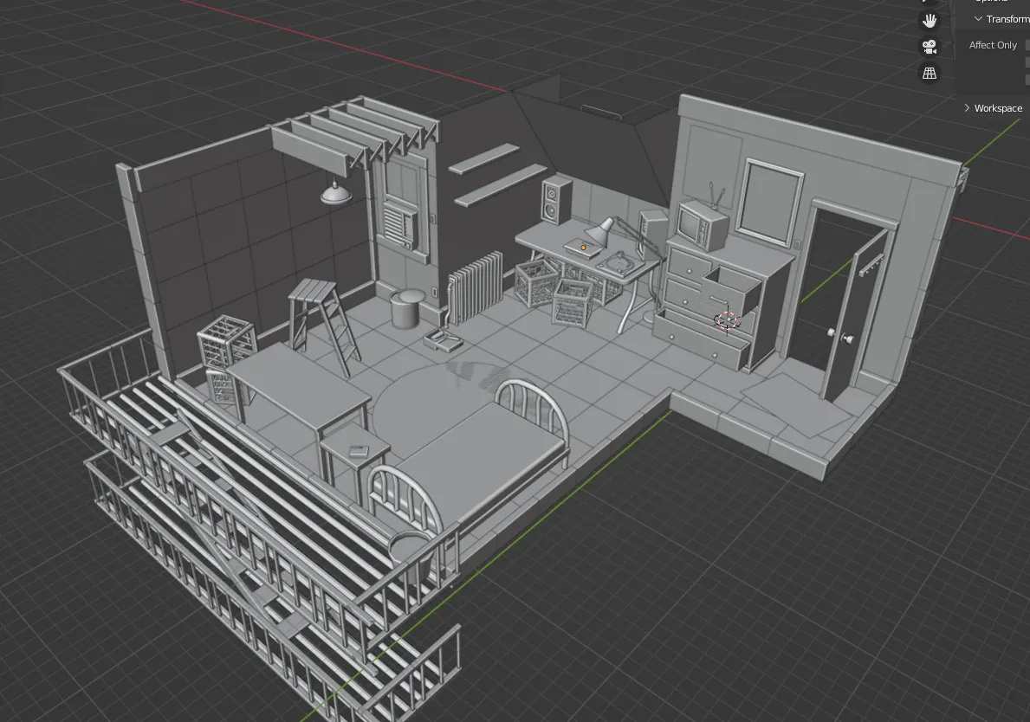This screenshot has width=1030, height=722.
Task: Toggle the camera view icon
Action: [930, 47]
